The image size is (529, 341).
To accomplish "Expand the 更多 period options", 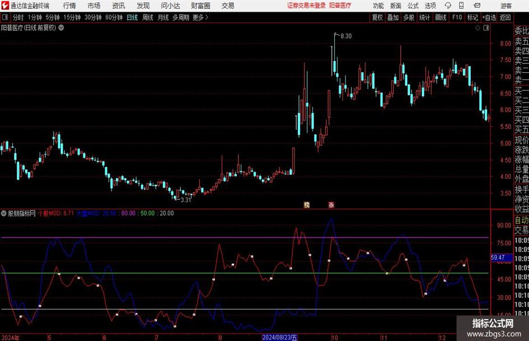I will [x=200, y=17].
